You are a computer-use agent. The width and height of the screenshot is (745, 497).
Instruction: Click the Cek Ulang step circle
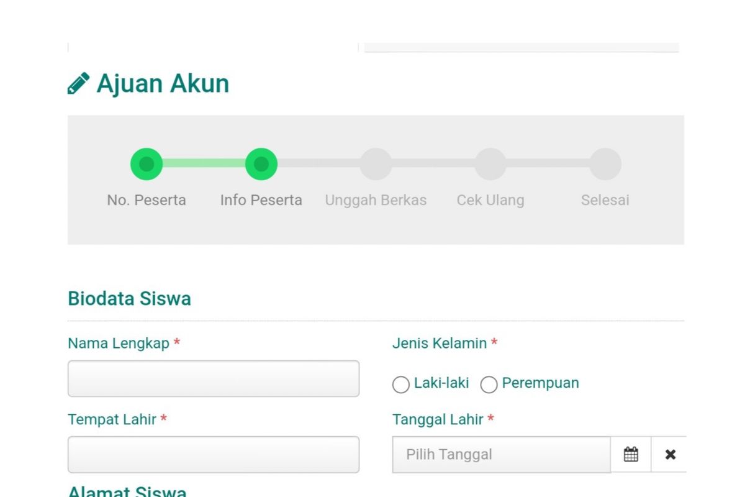(x=490, y=163)
